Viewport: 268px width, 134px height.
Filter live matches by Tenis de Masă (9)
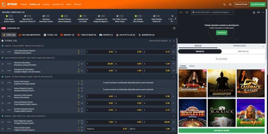[x=87, y=35]
